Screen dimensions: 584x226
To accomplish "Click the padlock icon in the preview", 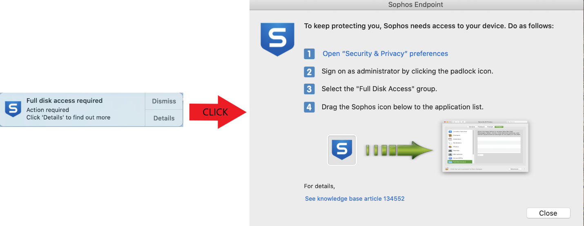I will [x=447, y=168].
